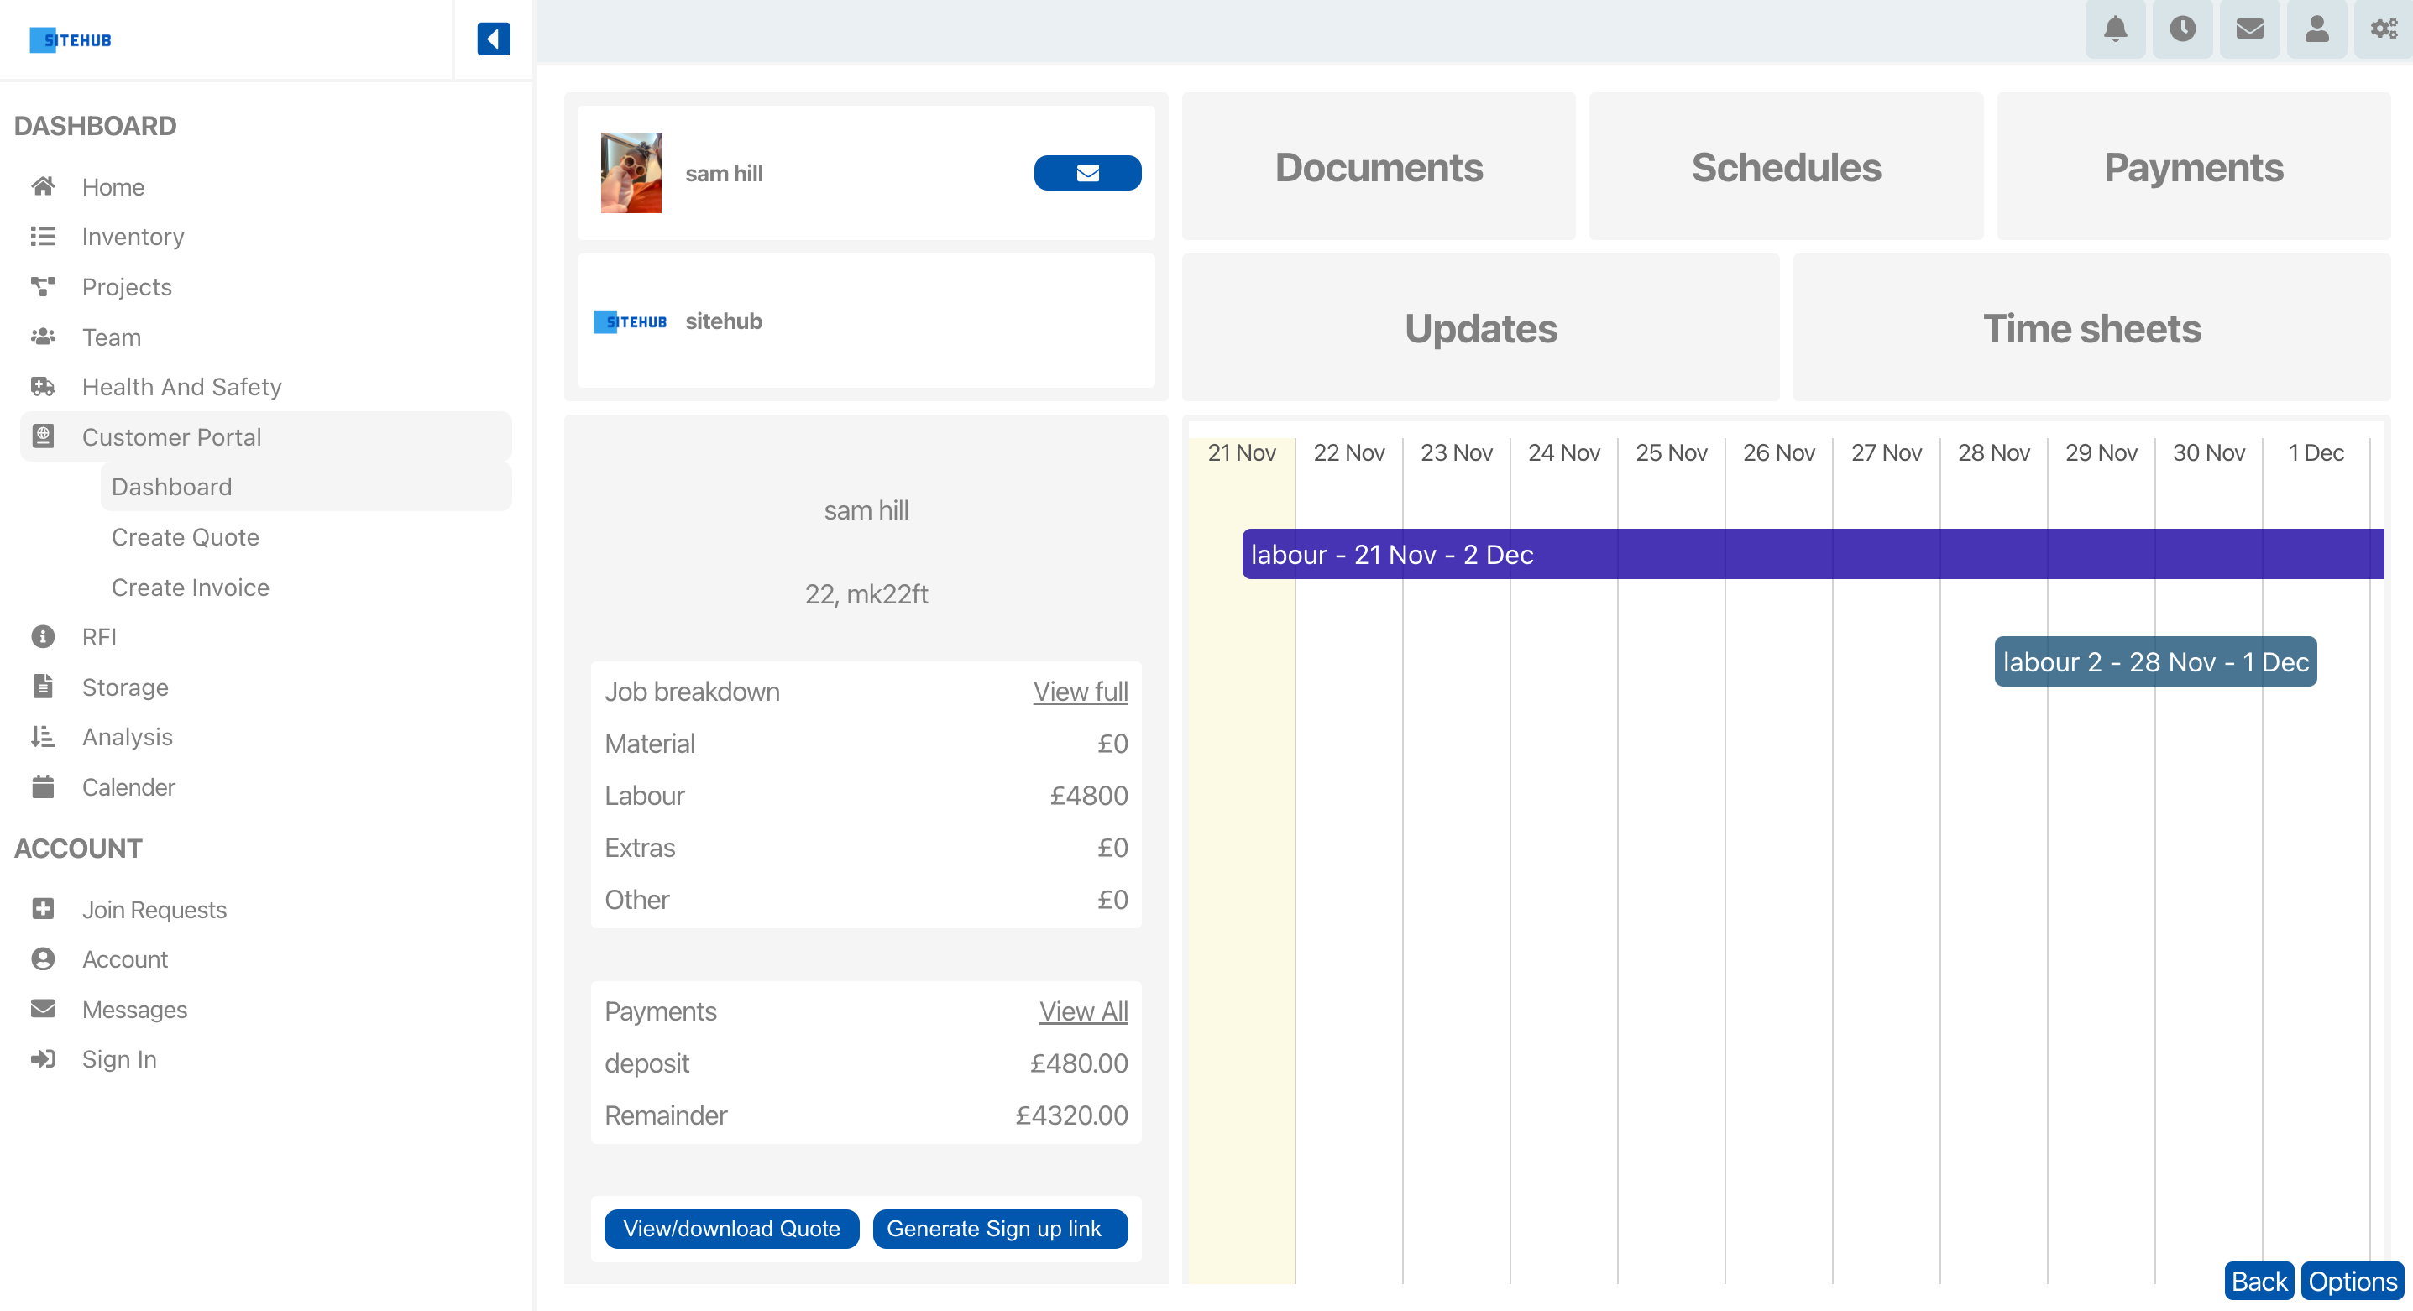Expand the Dashboard submenu item
Screen dimensions: 2413x1311
[175, 486]
